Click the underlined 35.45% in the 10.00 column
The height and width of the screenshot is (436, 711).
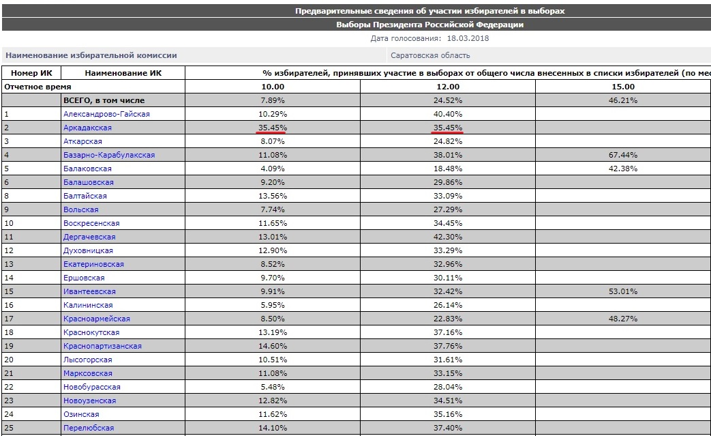pyautogui.click(x=273, y=128)
